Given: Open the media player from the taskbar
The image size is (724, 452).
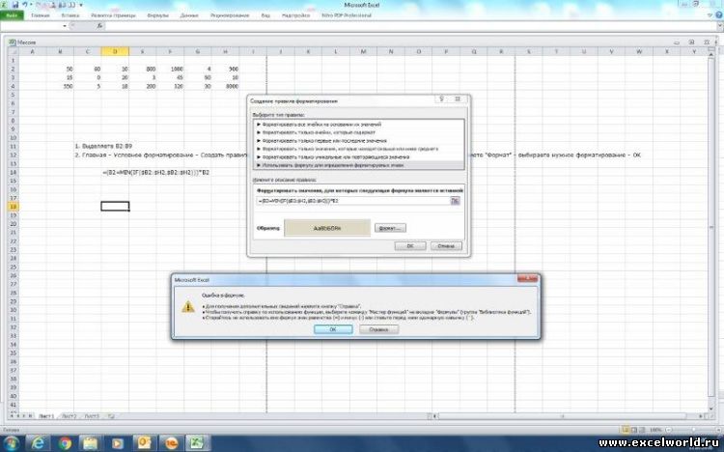Looking at the screenshot, I should click(117, 443).
